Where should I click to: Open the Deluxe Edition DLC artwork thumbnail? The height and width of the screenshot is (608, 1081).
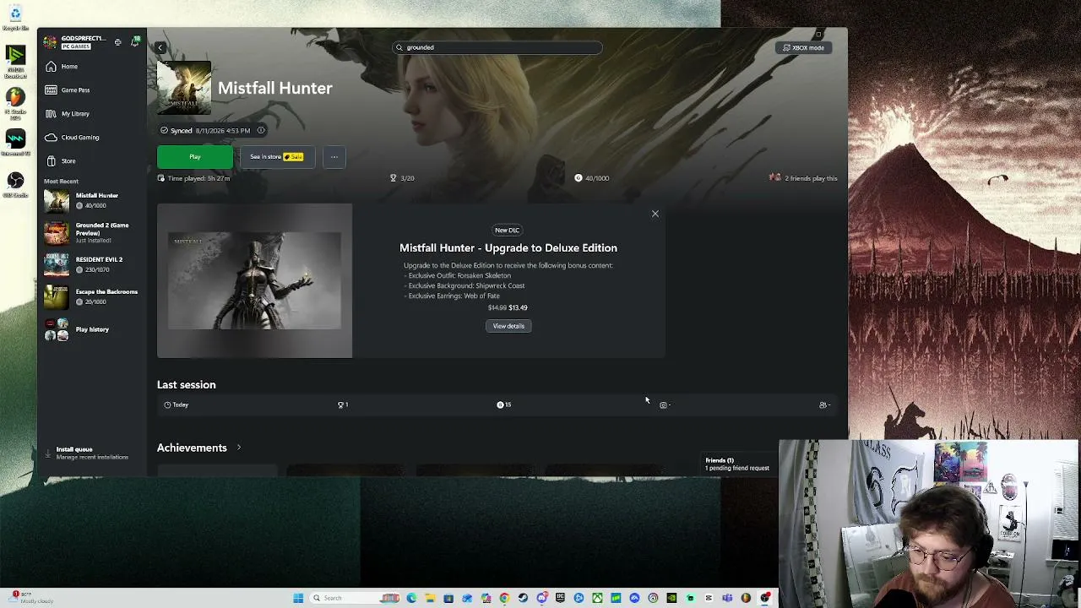click(x=254, y=280)
